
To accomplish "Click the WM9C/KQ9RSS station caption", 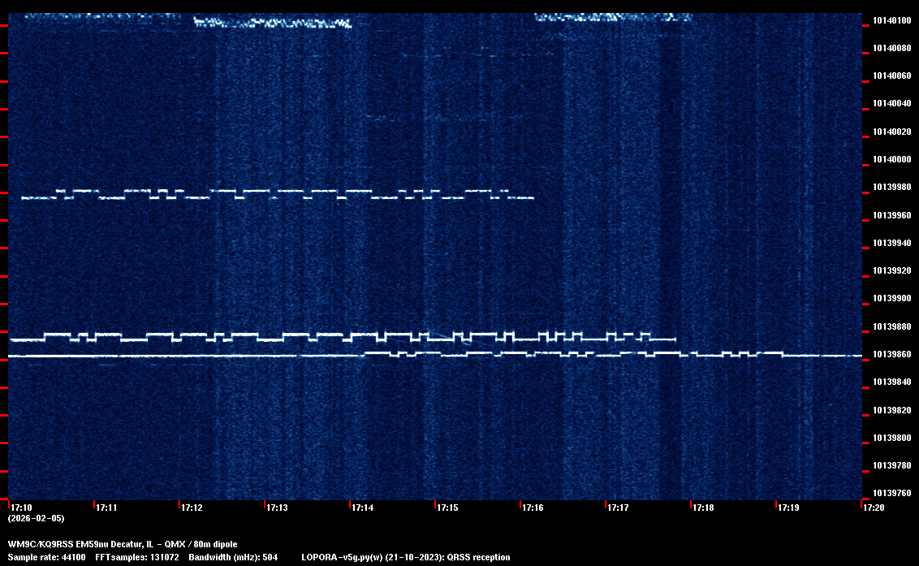I will (x=122, y=543).
